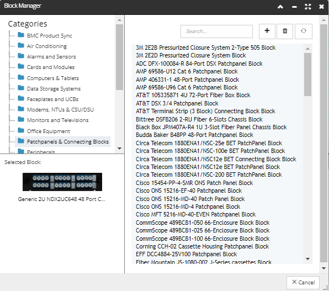The height and width of the screenshot is (291, 329).
Task: Select Patchpanels & Connecting Blocks category
Action: (x=68, y=142)
